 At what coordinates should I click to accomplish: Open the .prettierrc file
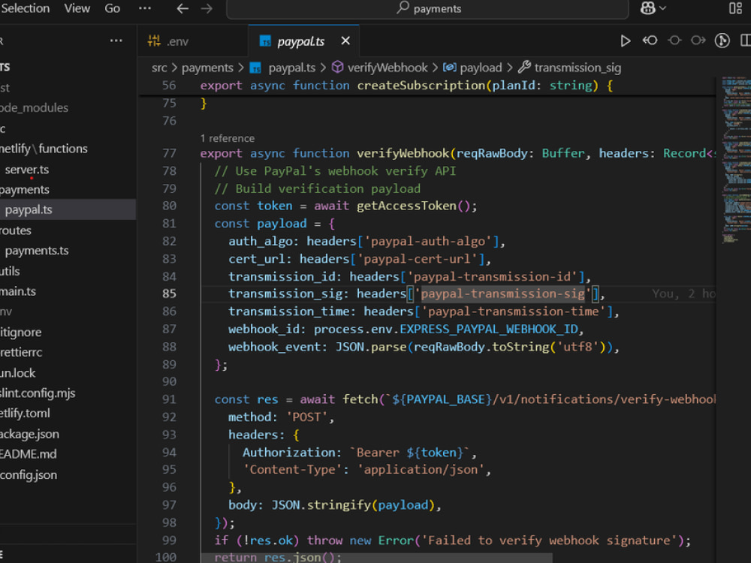(21, 352)
